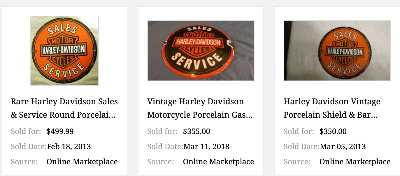Viewport: 400px width, 176px height.
Task: Click the Source label on middle card
Action: 160,162
